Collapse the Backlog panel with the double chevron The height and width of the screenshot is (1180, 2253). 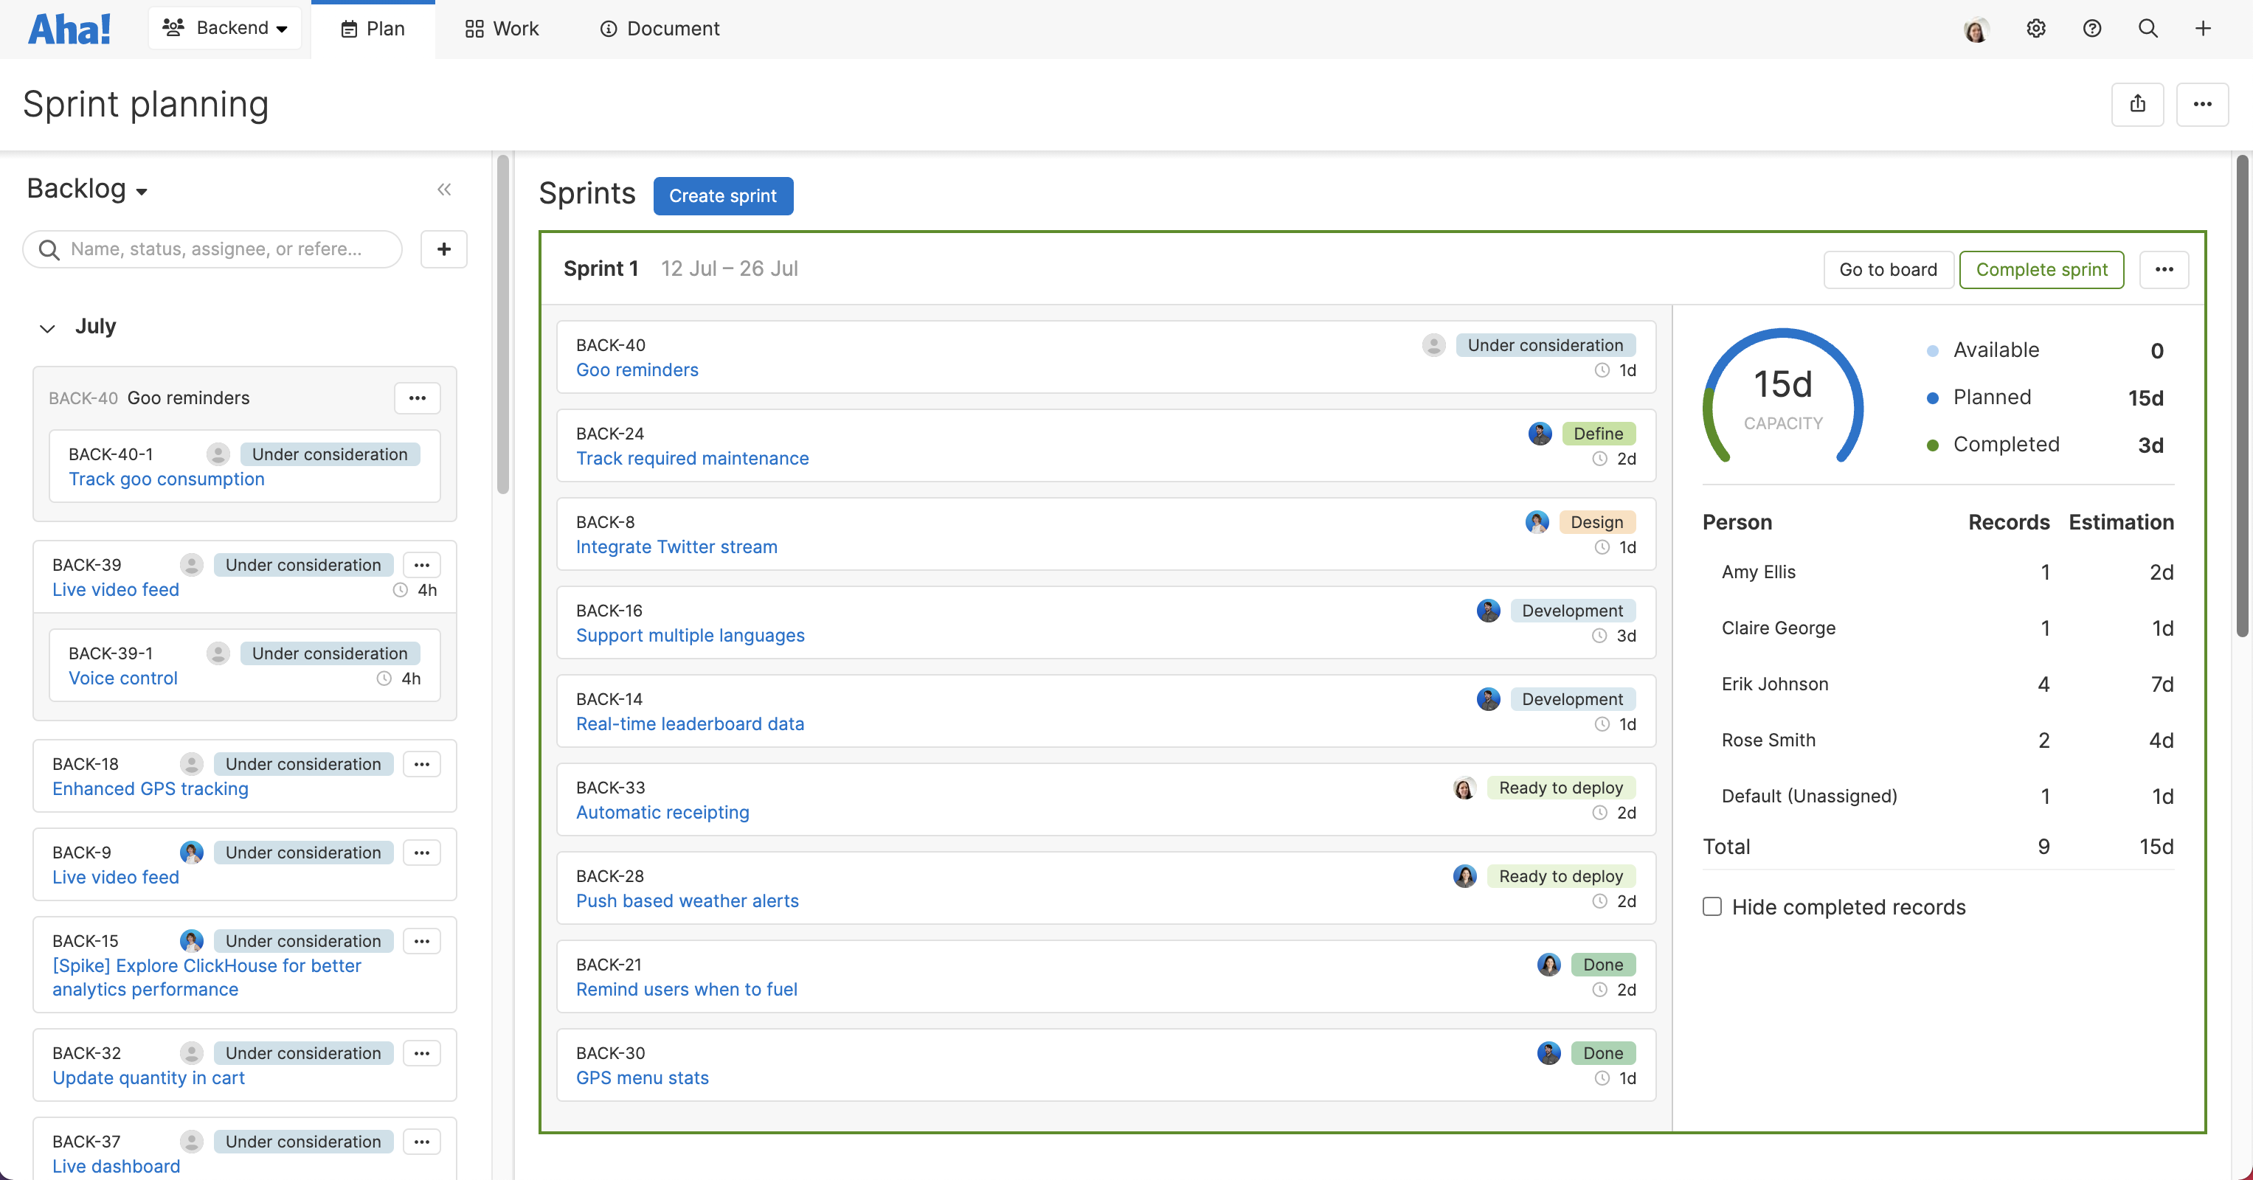tap(444, 189)
